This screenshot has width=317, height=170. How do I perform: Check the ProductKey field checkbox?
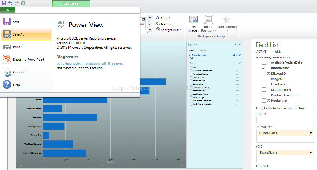[x=264, y=100]
